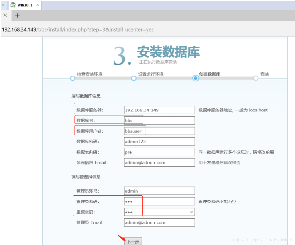The height and width of the screenshot is (245, 295).
Task: Click the 安装数据库 page title
Action: 168,52
